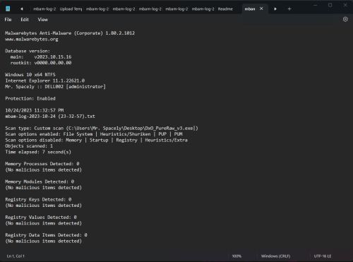Open the Windows (CRLF) line ending selector
Screen dimensions: 353x262
[x=275, y=256]
